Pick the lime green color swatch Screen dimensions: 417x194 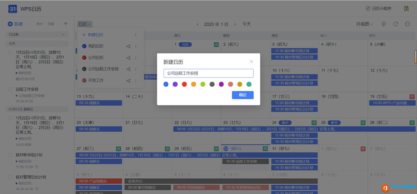(x=203, y=84)
